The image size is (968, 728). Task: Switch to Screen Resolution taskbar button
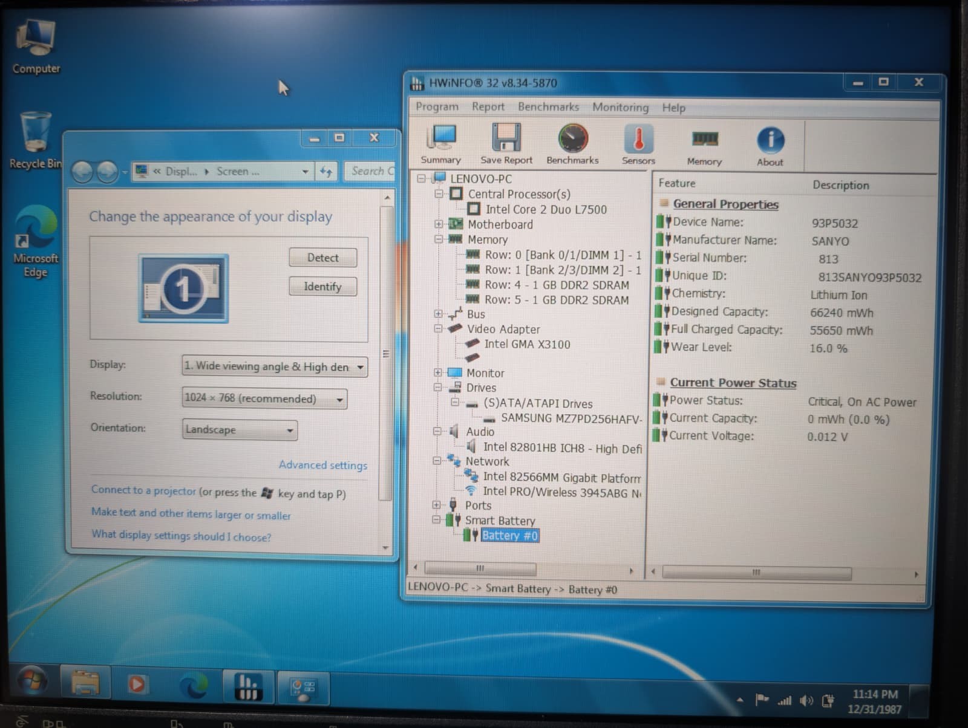click(302, 688)
